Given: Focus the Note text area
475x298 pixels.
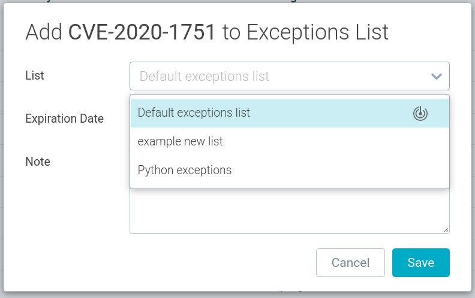Looking at the screenshot, I should [290, 211].
